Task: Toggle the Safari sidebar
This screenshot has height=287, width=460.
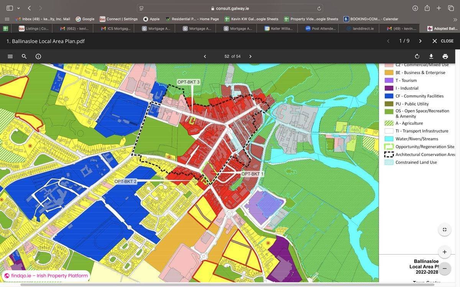Action: tap(10, 8)
